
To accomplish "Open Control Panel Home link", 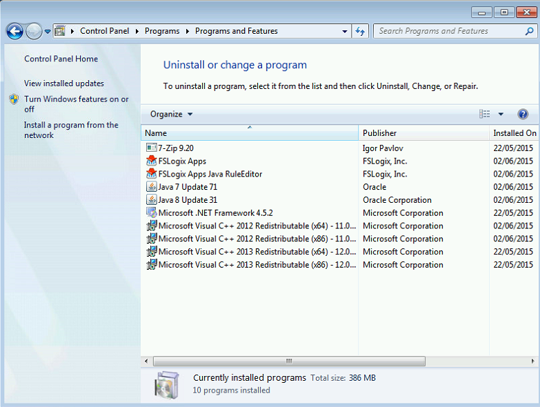I will click(61, 59).
